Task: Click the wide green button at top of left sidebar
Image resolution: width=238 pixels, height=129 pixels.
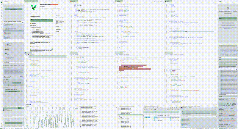Action: (13, 9)
